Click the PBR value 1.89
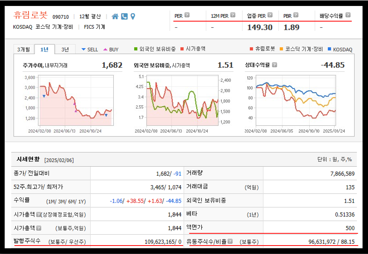The height and width of the screenshot is (254, 368). tap(291, 27)
